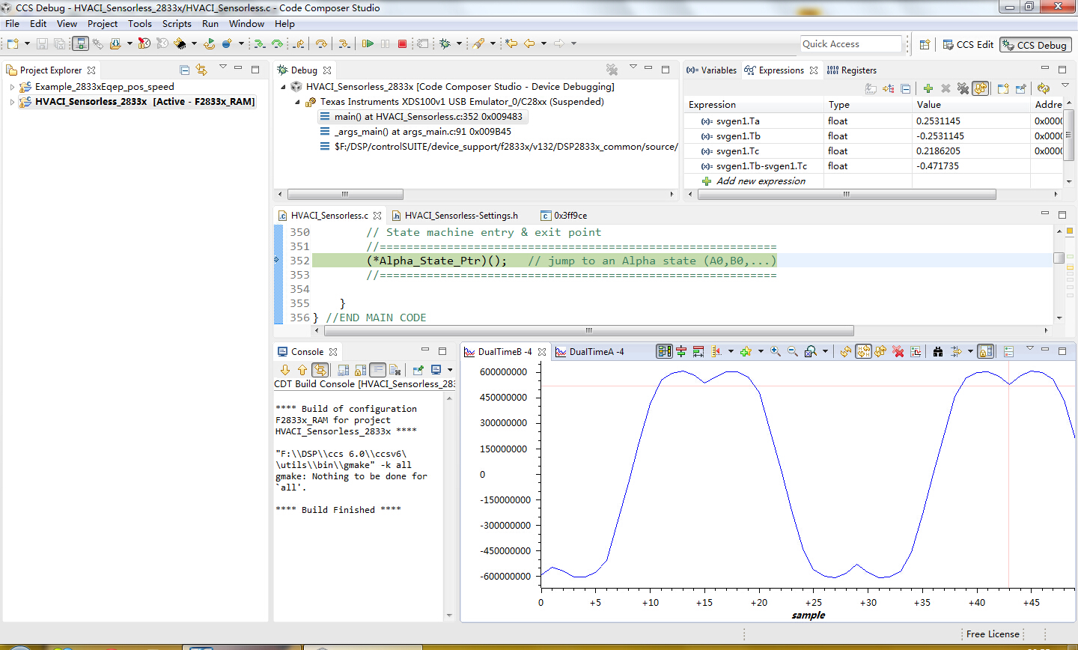The image size is (1078, 650).
Task: Zoom in on the graph
Action: [x=776, y=352]
